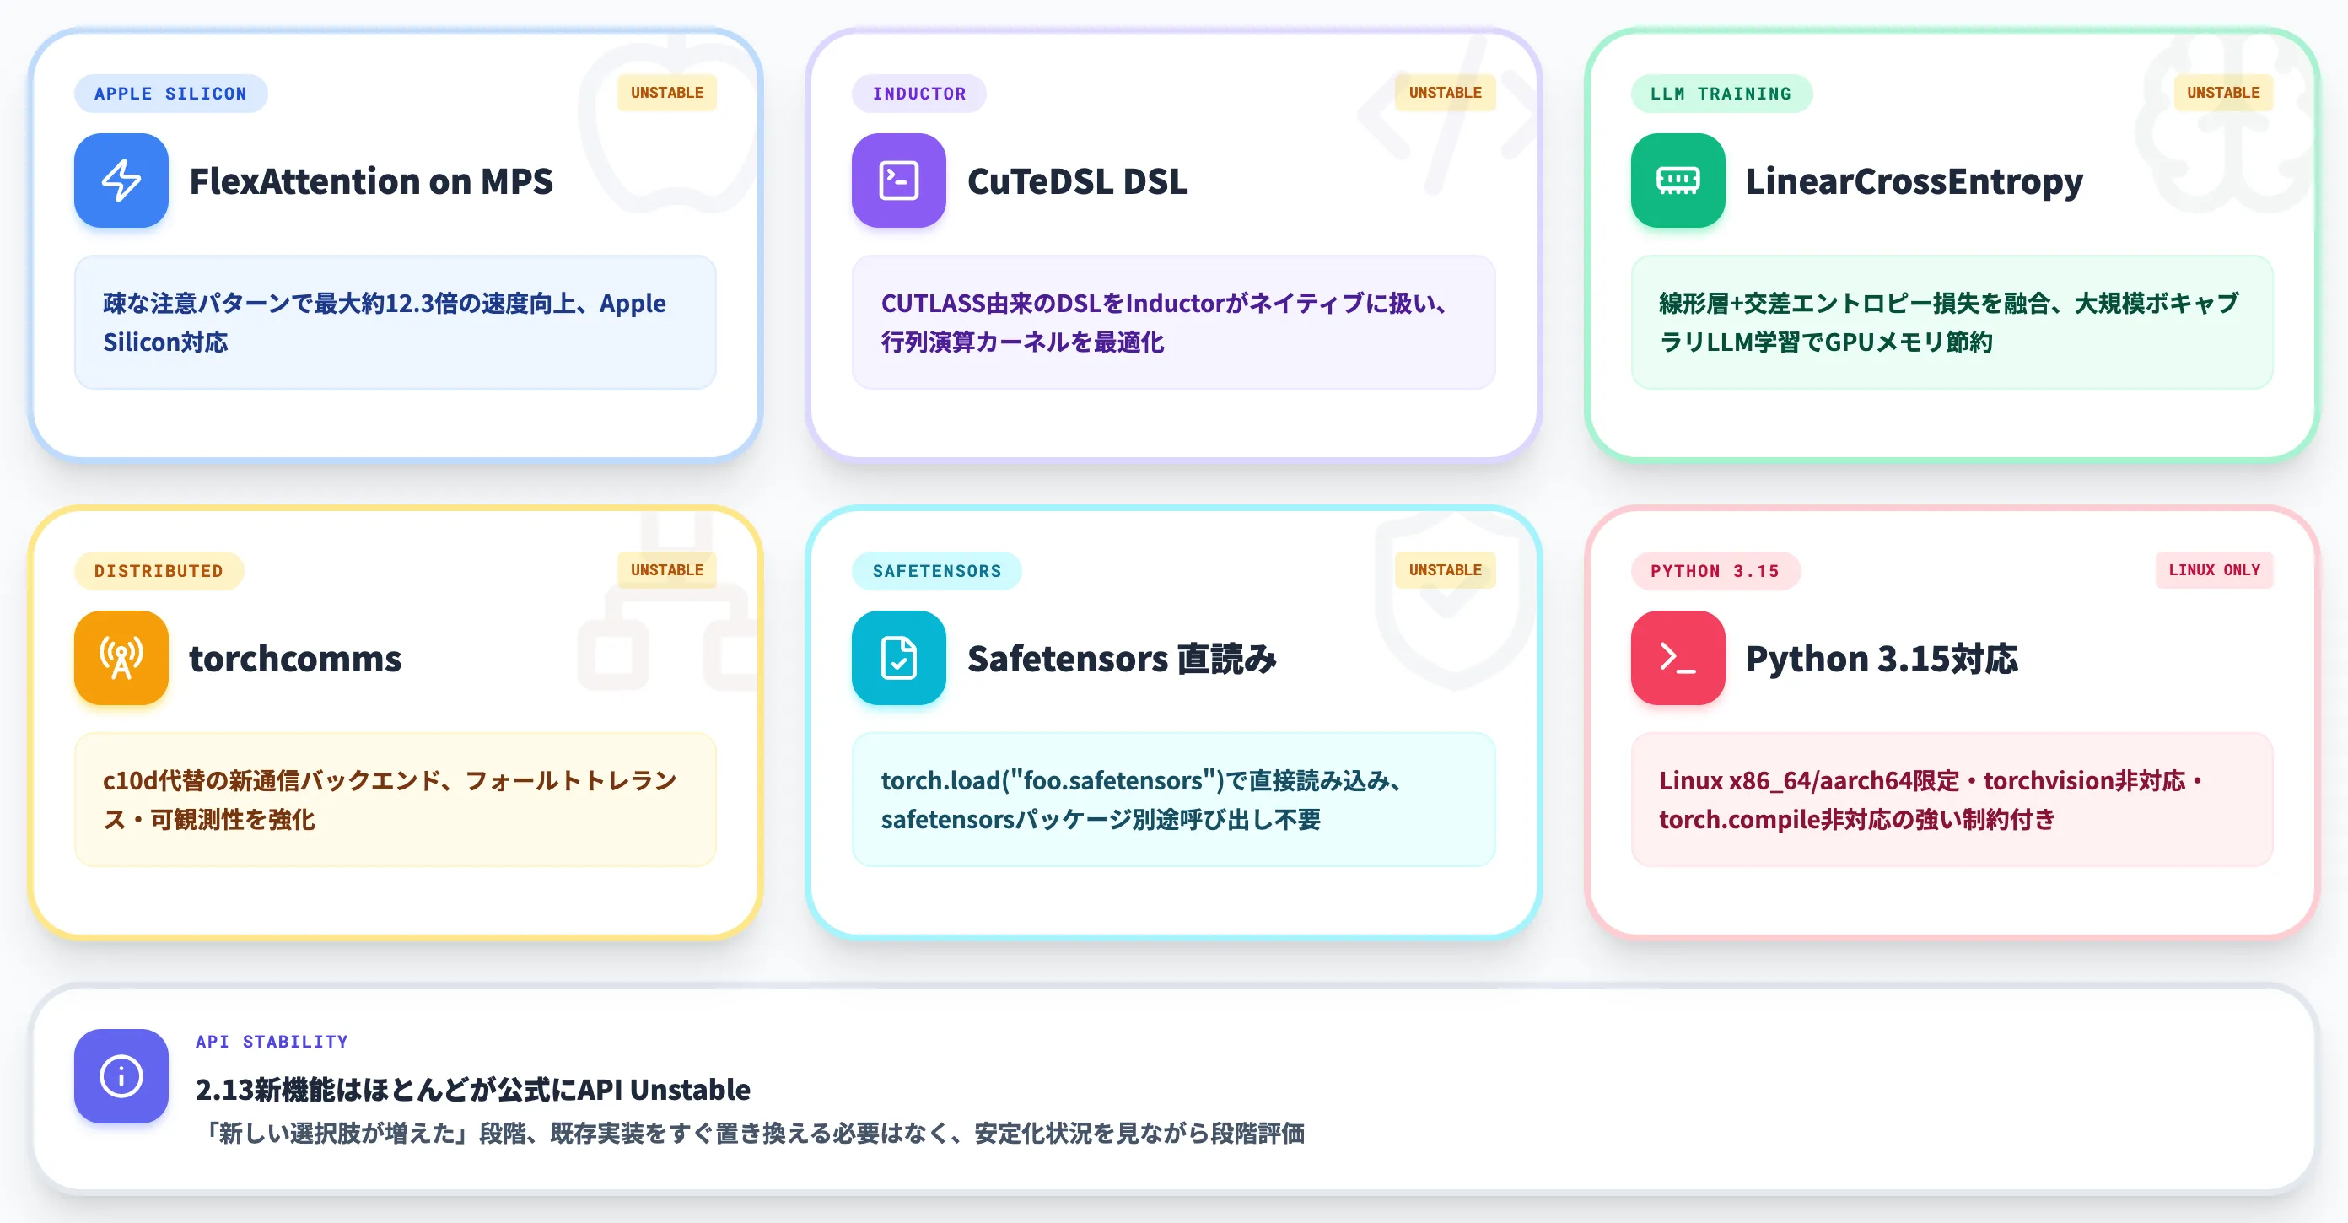Select the LLM TRAINING tag
Image resolution: width=2348 pixels, height=1223 pixels.
pyautogui.click(x=1721, y=94)
